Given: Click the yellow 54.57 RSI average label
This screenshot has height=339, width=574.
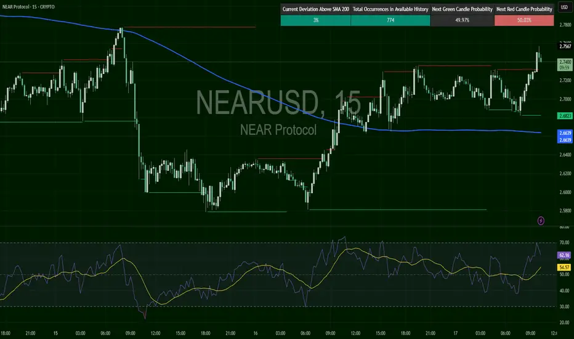Looking at the screenshot, I should pos(564,268).
